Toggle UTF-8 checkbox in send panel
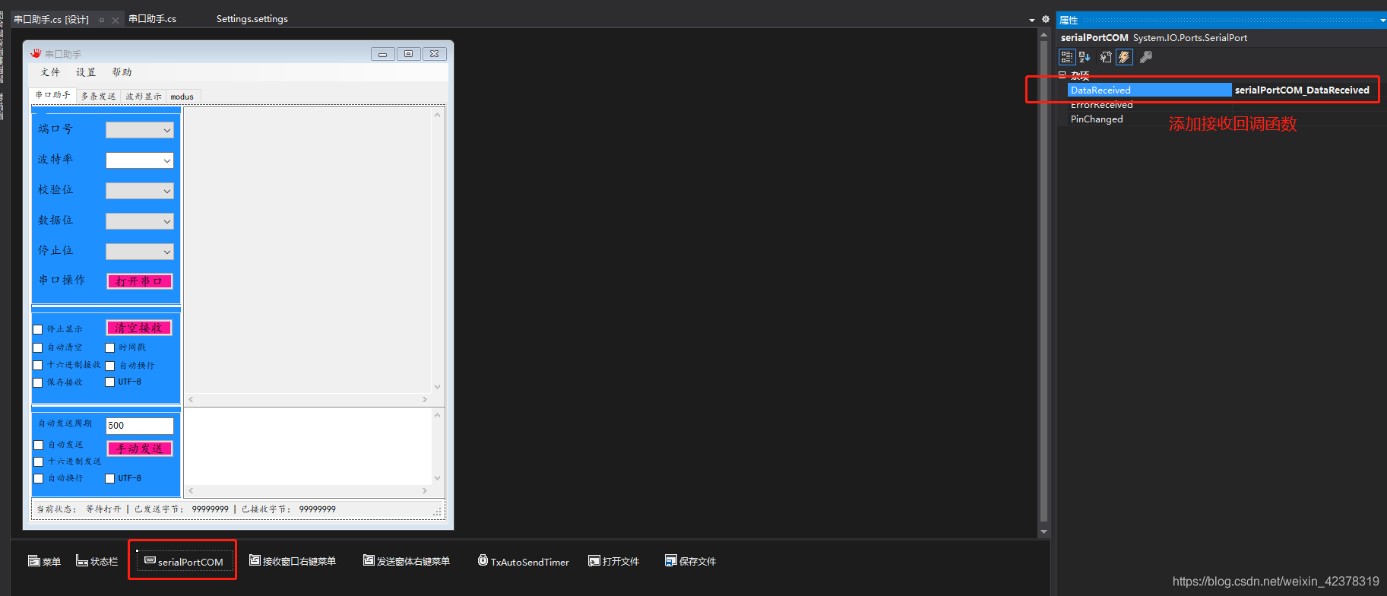Image resolution: width=1387 pixels, height=596 pixels. click(x=110, y=478)
